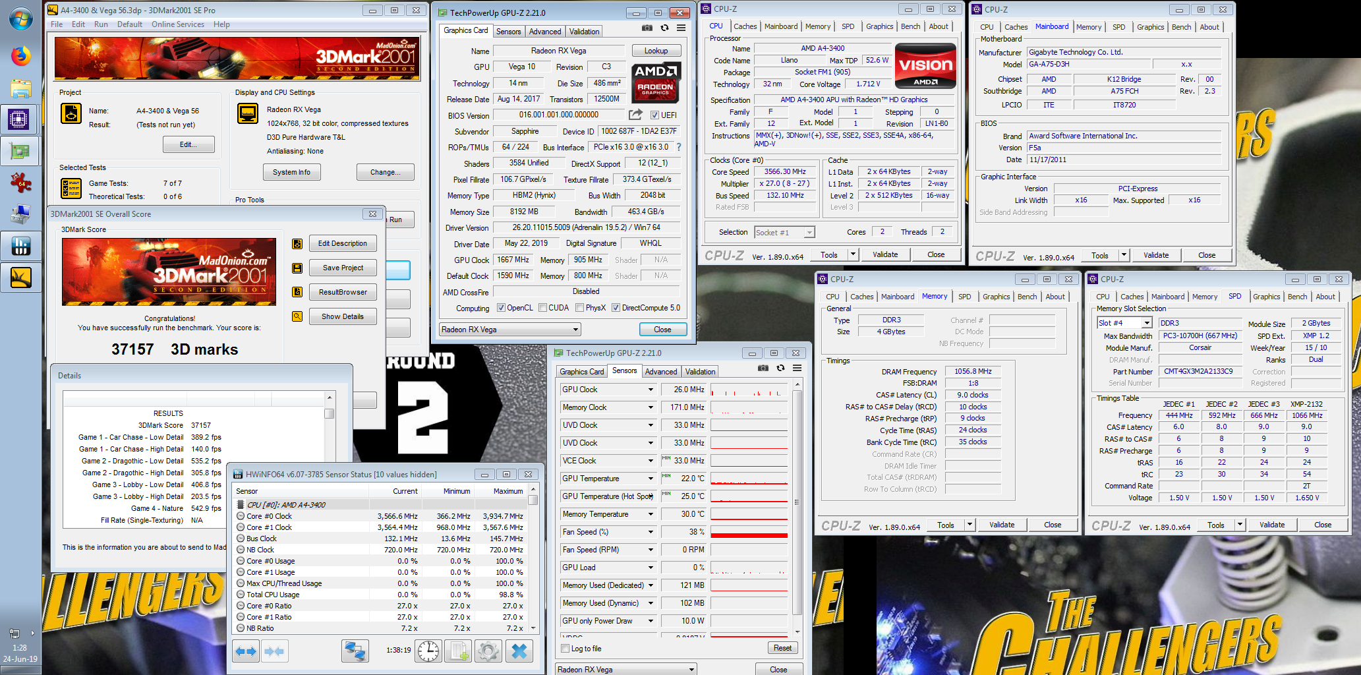This screenshot has height=675, width=1361.
Task: Toggle the UEFI checkbox in GPU-Z
Action: pos(654,115)
